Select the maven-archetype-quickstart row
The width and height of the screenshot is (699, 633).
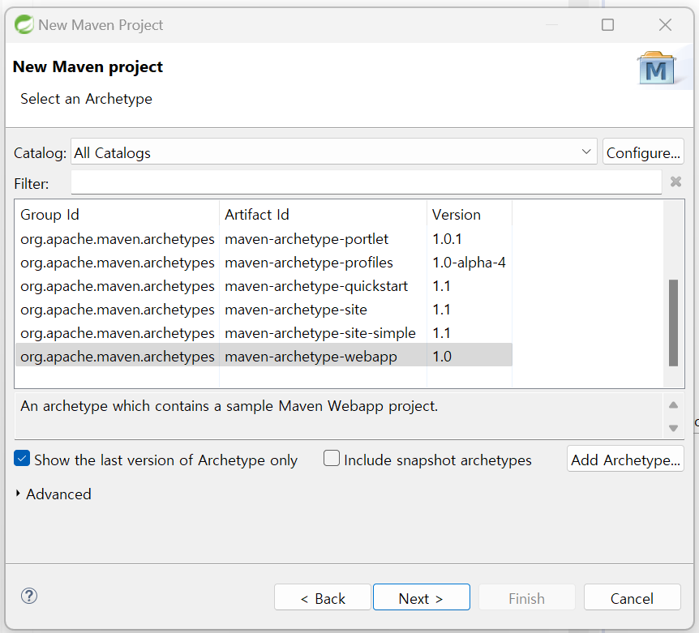(x=264, y=286)
